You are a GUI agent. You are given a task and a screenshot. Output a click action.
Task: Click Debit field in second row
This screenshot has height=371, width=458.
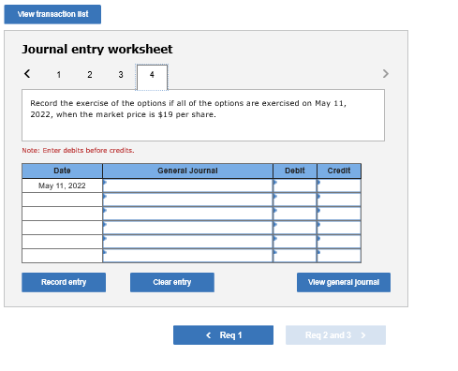coord(295,200)
